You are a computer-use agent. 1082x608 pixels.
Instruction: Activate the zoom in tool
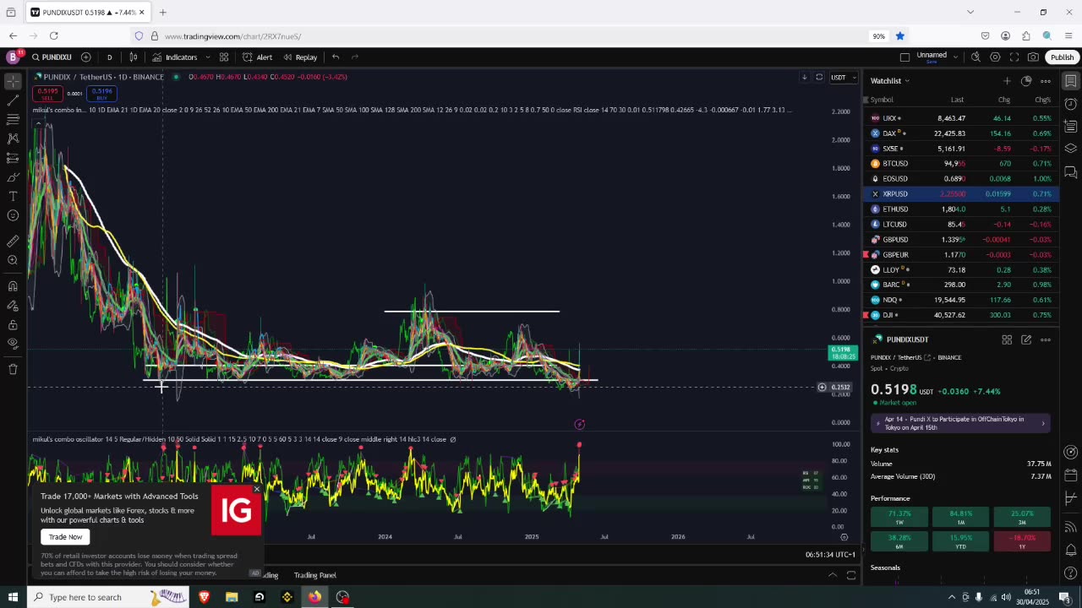13,260
